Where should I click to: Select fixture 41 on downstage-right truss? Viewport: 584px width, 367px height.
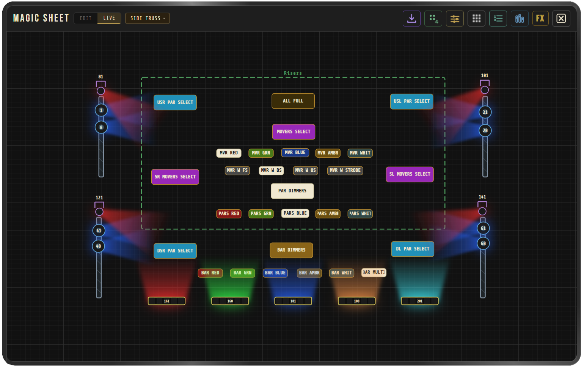coord(99,231)
